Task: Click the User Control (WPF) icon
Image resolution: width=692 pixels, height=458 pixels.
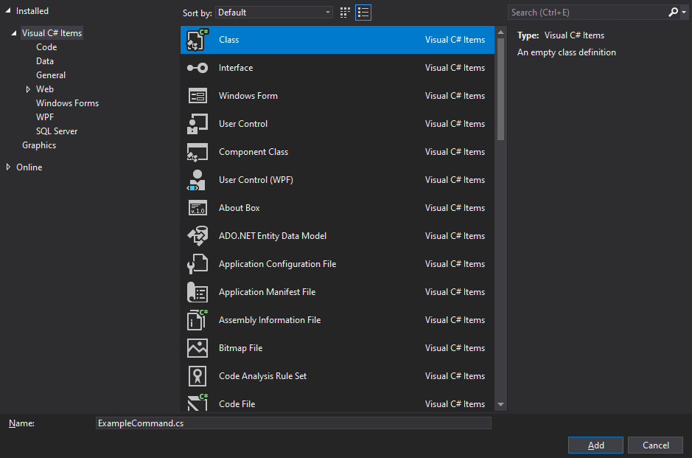Action: [197, 180]
